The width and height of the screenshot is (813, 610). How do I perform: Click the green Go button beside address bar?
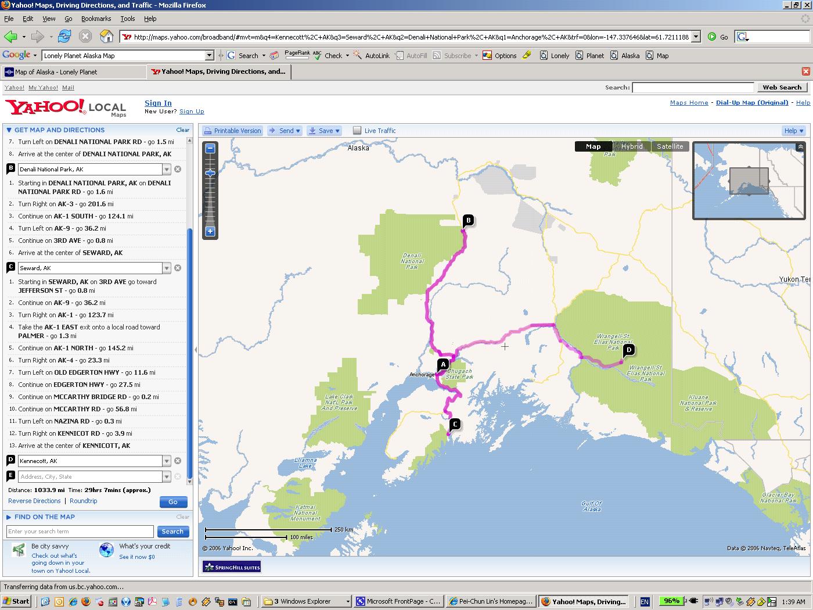pyautogui.click(x=718, y=37)
